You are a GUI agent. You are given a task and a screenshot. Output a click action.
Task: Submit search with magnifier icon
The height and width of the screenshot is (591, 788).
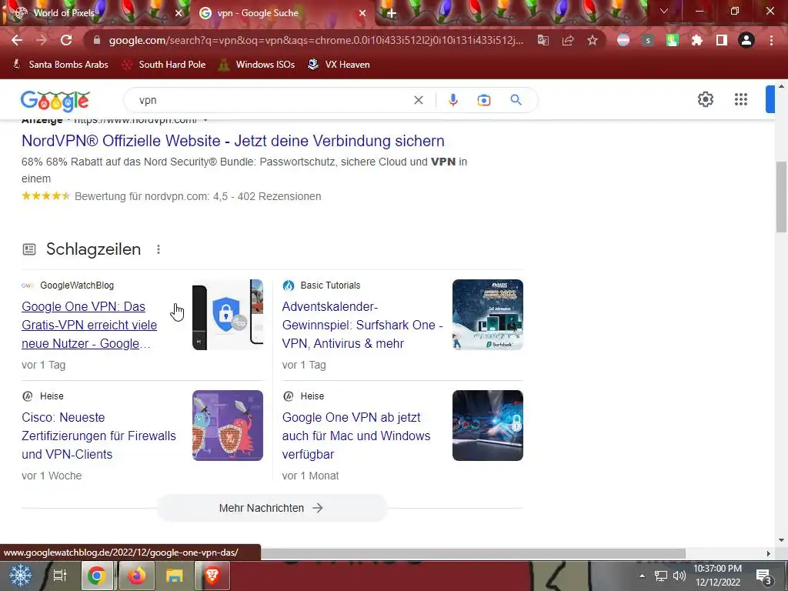[516, 100]
